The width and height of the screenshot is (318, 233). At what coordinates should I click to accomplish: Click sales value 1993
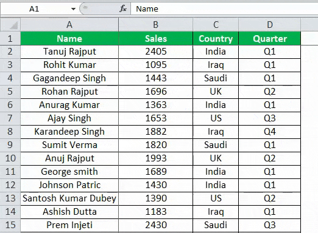click(156, 158)
